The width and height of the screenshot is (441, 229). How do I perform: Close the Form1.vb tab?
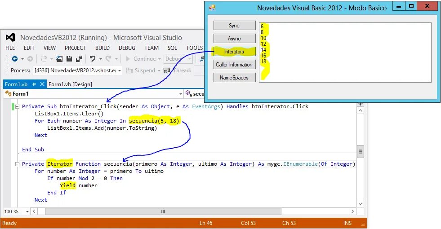tap(42, 84)
